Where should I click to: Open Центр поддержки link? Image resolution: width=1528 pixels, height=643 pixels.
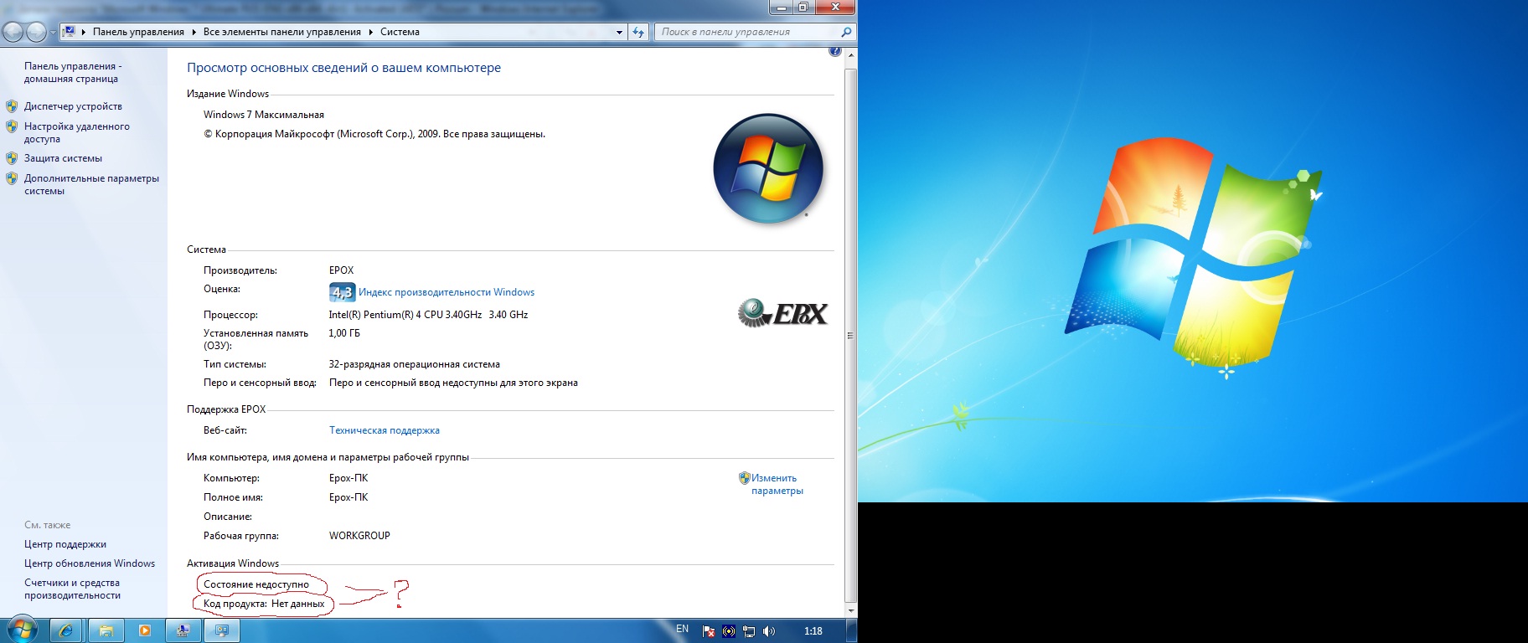(x=65, y=544)
